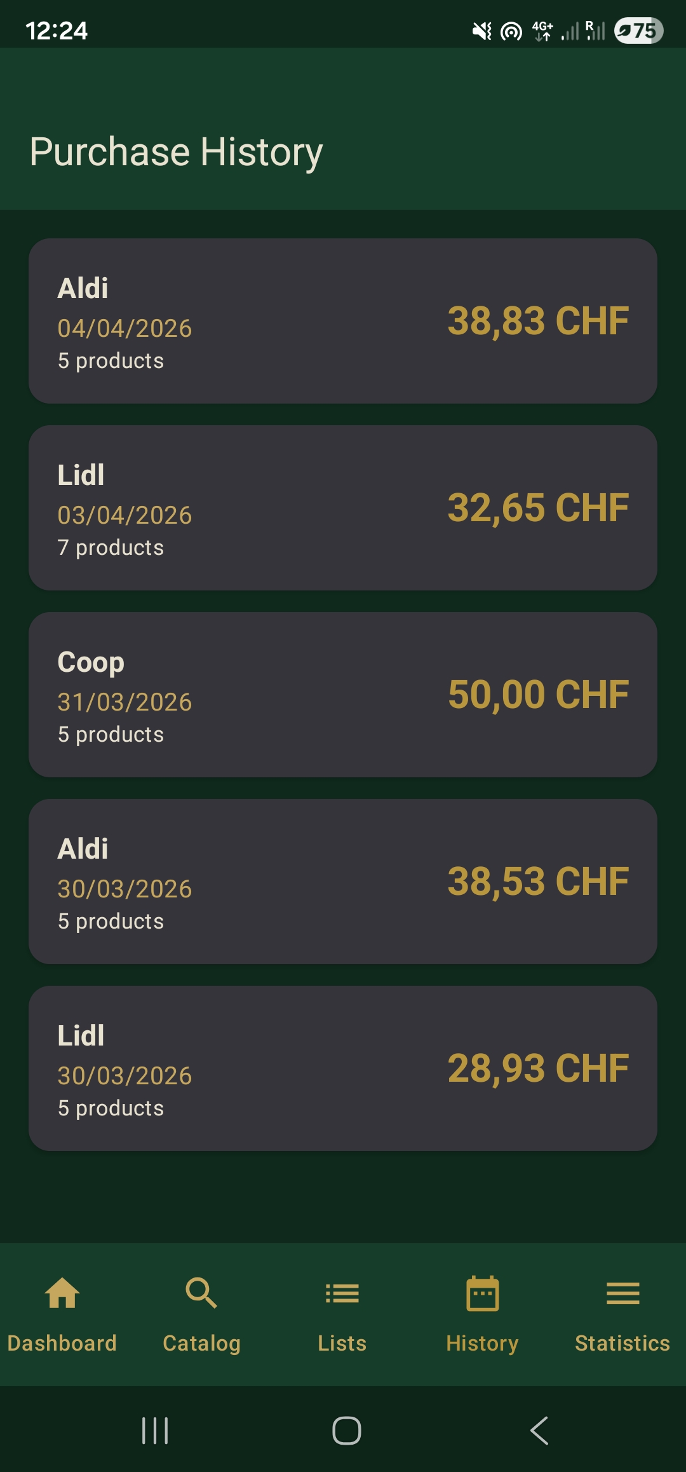
Task: Tap the 50,00 CHF amount
Action: (x=538, y=695)
